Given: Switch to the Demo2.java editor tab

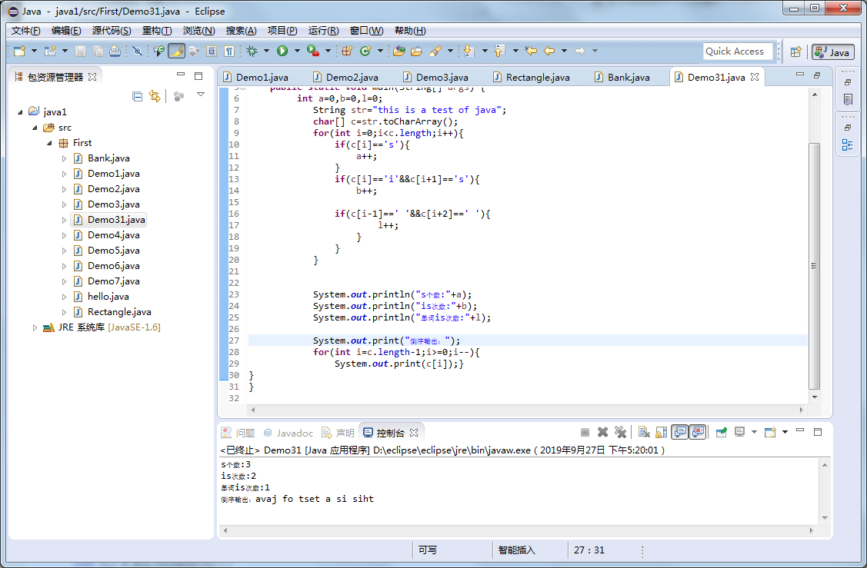Looking at the screenshot, I should [345, 78].
